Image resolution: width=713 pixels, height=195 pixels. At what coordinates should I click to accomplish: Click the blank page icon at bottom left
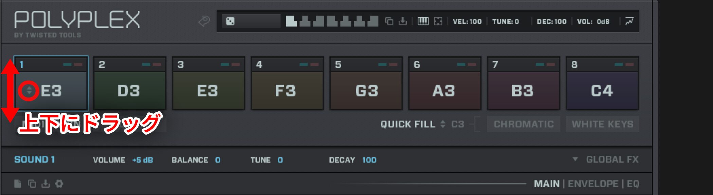(x=18, y=183)
